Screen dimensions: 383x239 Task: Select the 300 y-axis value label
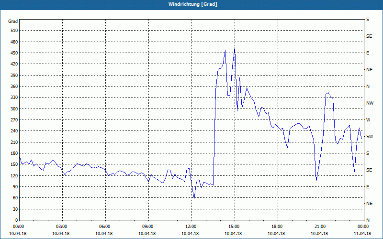click(x=14, y=109)
